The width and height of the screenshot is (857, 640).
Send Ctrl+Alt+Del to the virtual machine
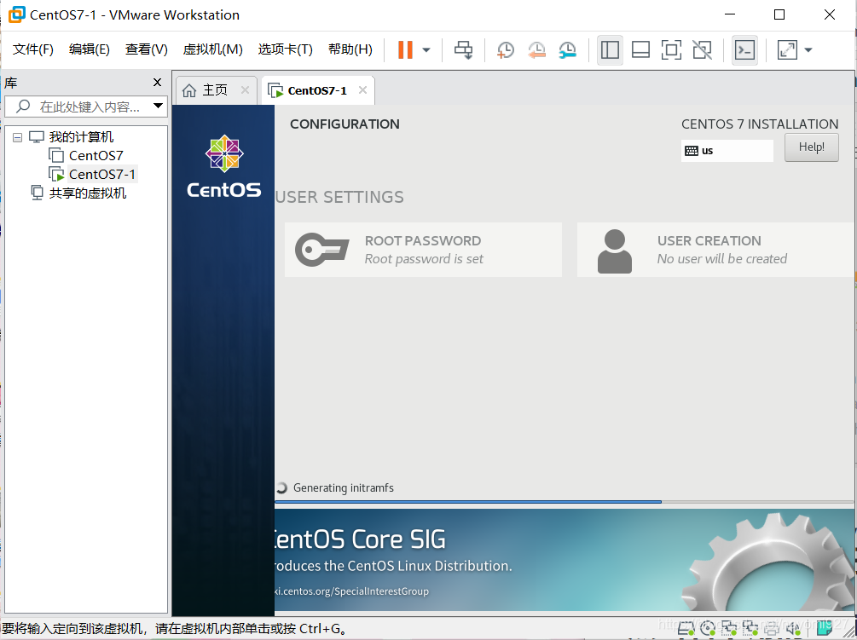(464, 49)
